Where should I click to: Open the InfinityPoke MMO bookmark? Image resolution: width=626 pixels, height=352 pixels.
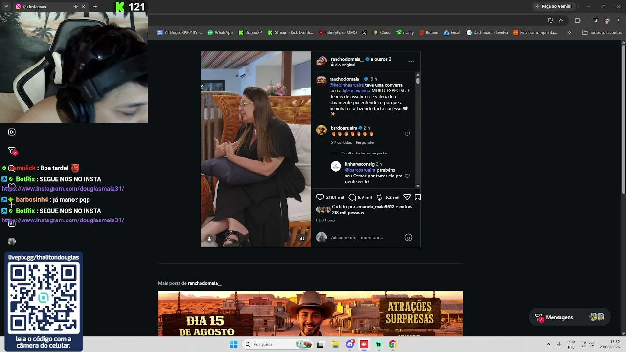coord(337,33)
